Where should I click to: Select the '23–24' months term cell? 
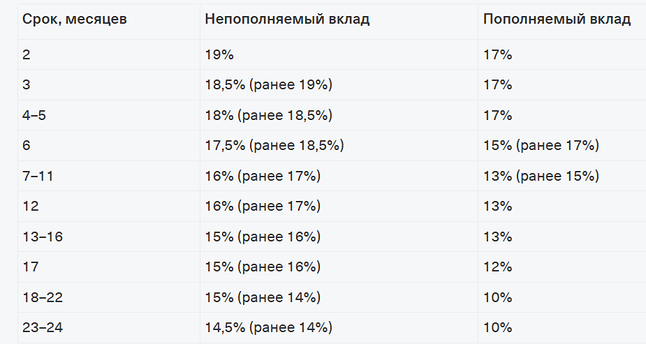click(43, 327)
